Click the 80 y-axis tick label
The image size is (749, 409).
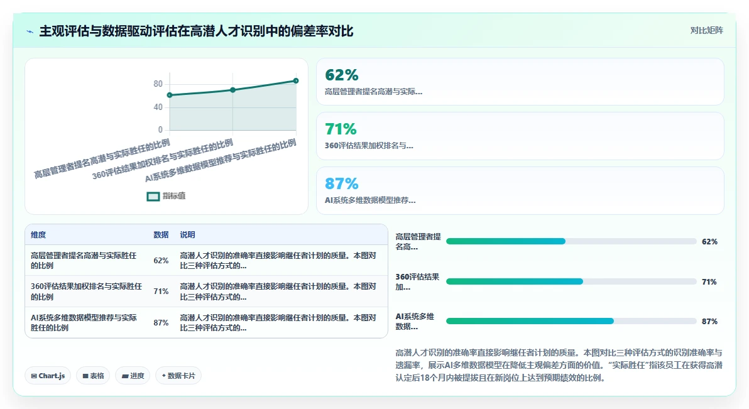click(x=158, y=84)
